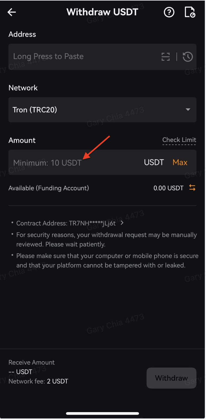Open address history clock icon
This screenshot has height=419, width=206.
click(188, 57)
